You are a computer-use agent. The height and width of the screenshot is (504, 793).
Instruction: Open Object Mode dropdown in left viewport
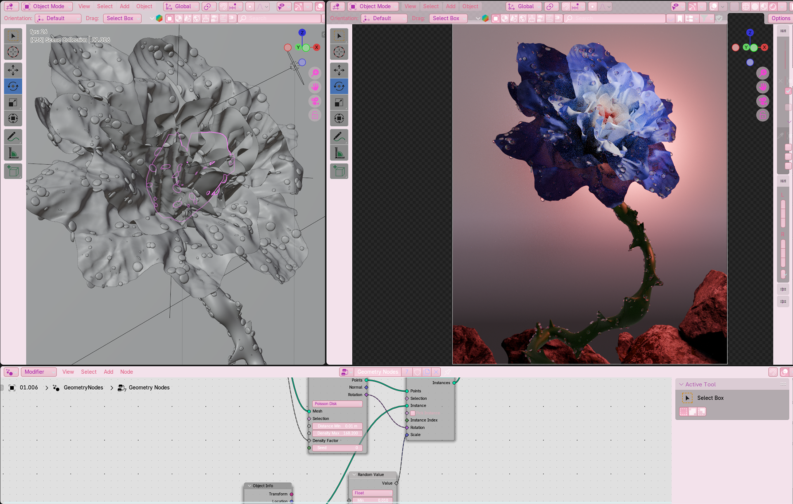(47, 6)
